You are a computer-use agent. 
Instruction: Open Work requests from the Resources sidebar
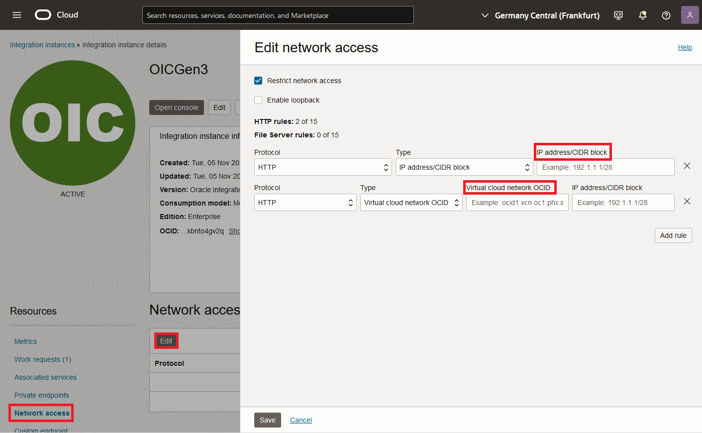click(43, 359)
